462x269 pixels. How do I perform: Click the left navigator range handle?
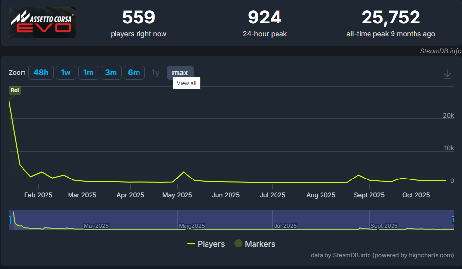[9, 220]
